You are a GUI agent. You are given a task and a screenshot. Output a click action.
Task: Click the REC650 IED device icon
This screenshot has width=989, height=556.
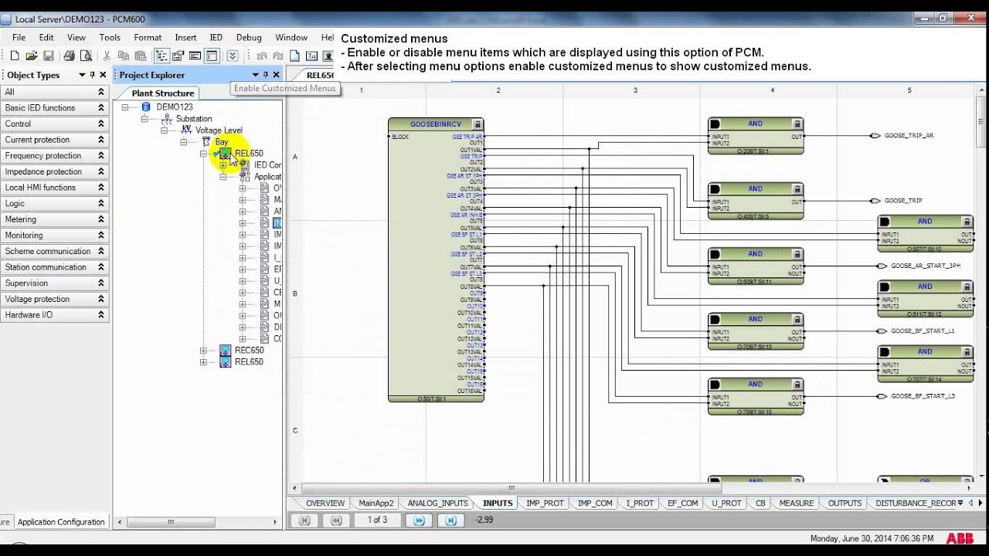click(x=226, y=351)
